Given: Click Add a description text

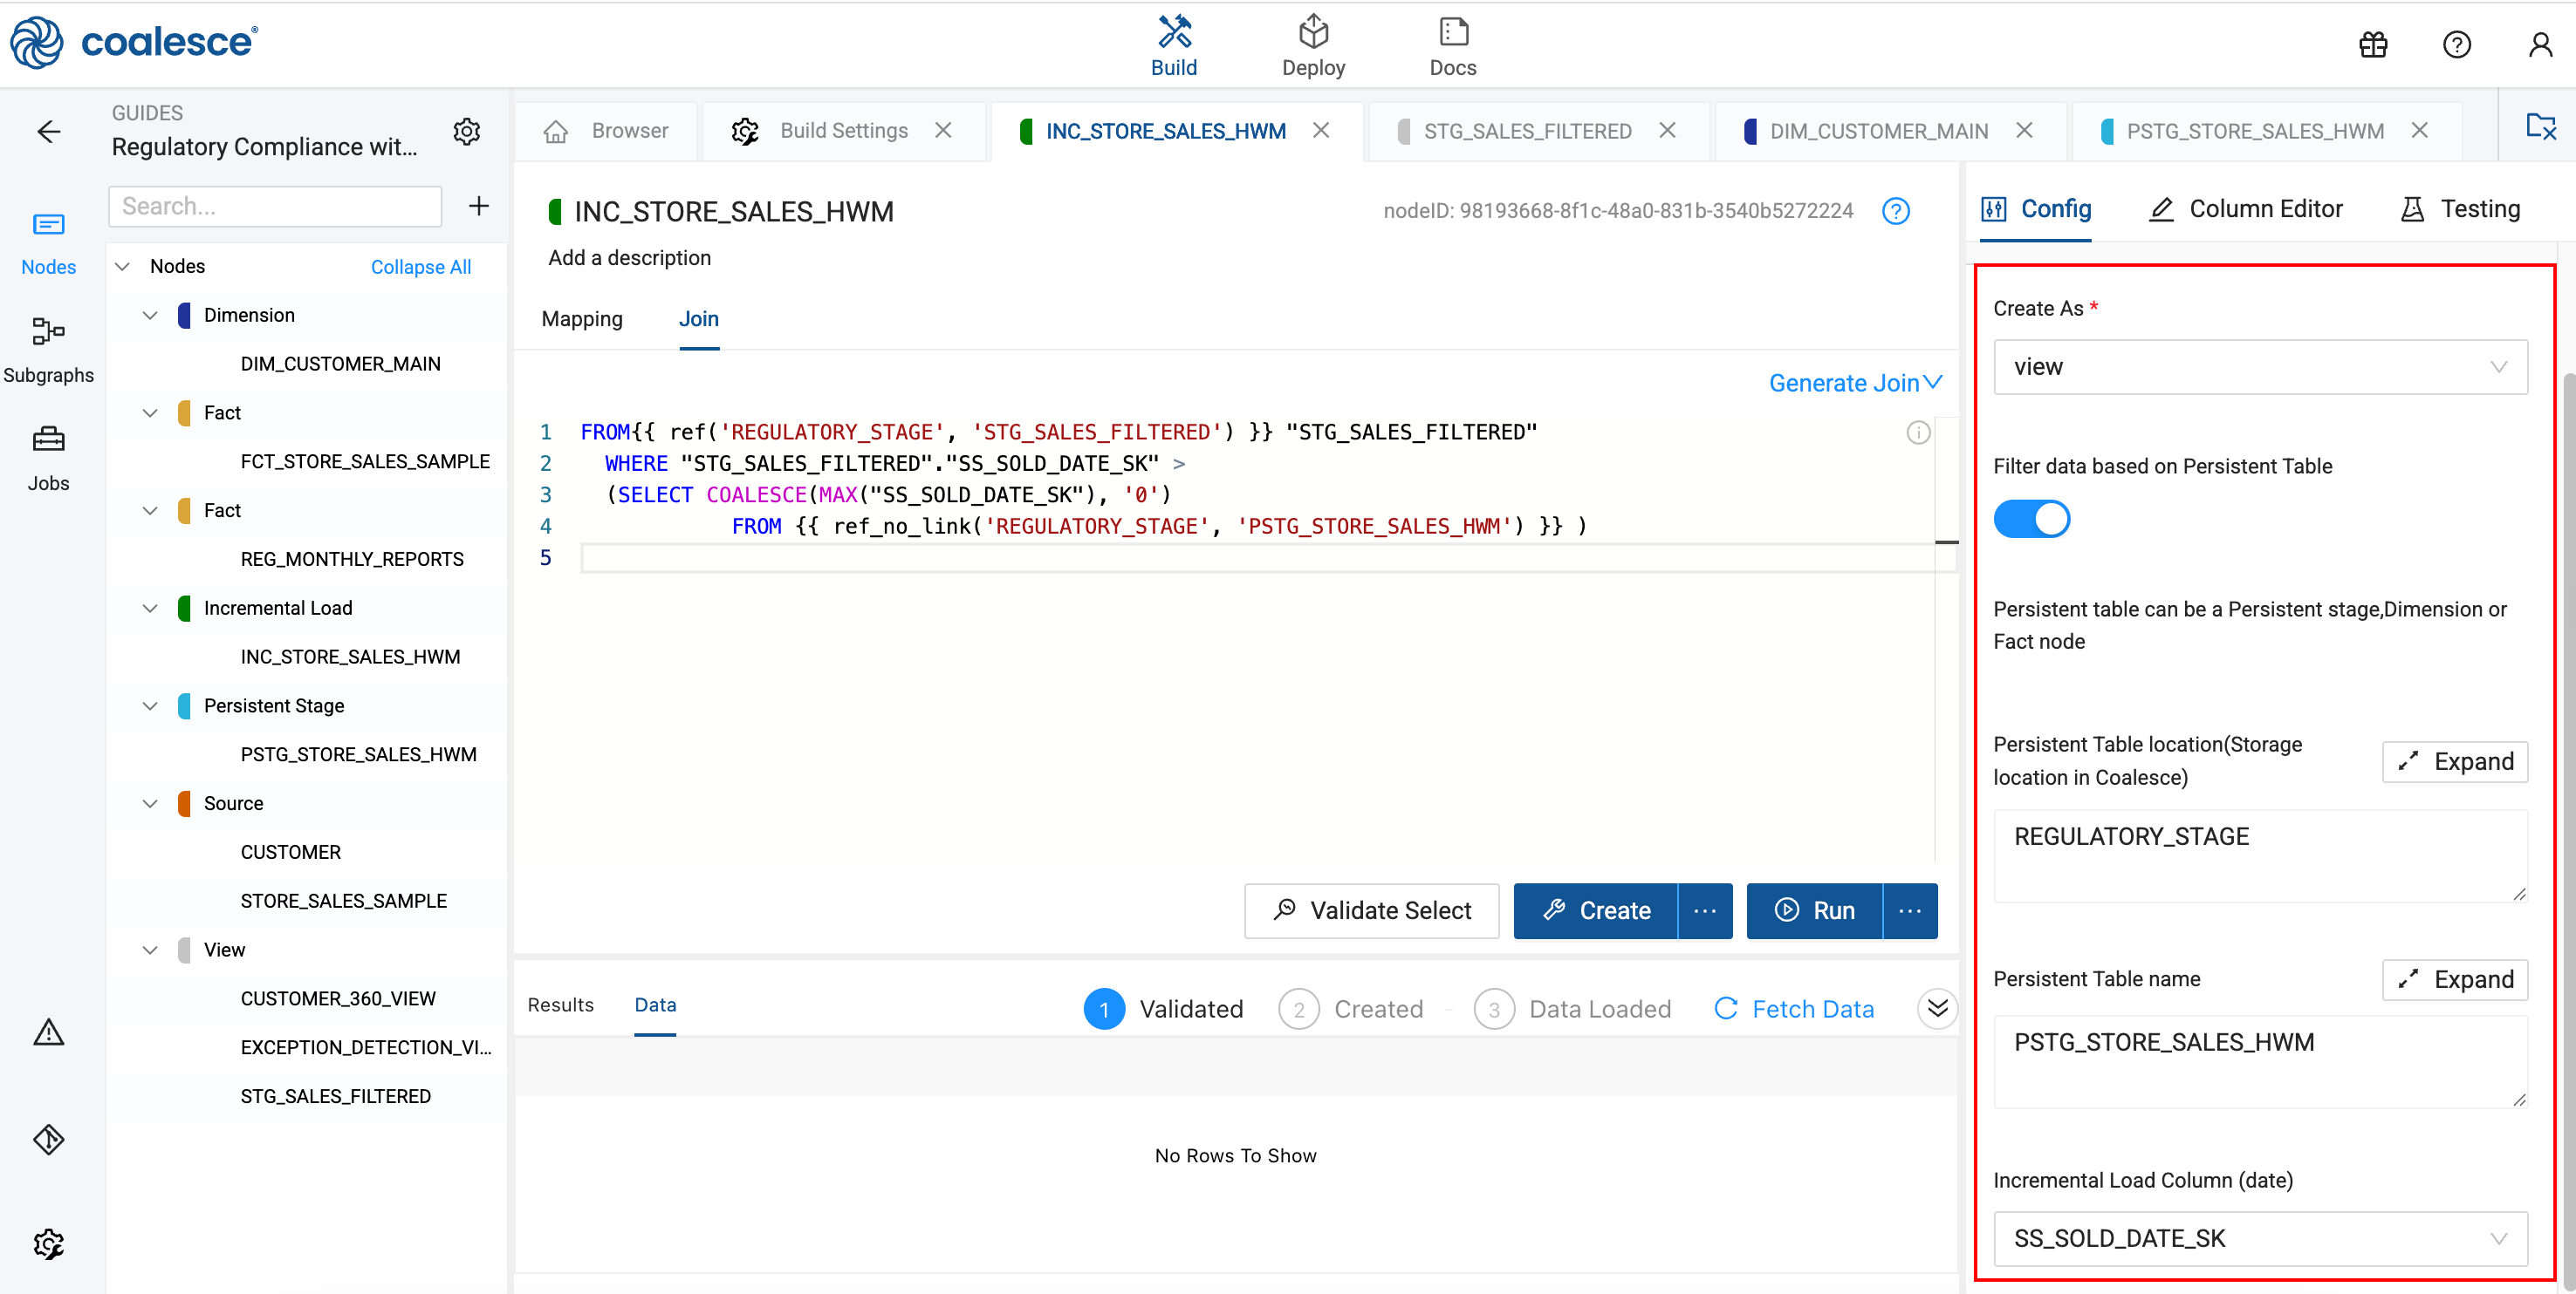Looking at the screenshot, I should [629, 258].
